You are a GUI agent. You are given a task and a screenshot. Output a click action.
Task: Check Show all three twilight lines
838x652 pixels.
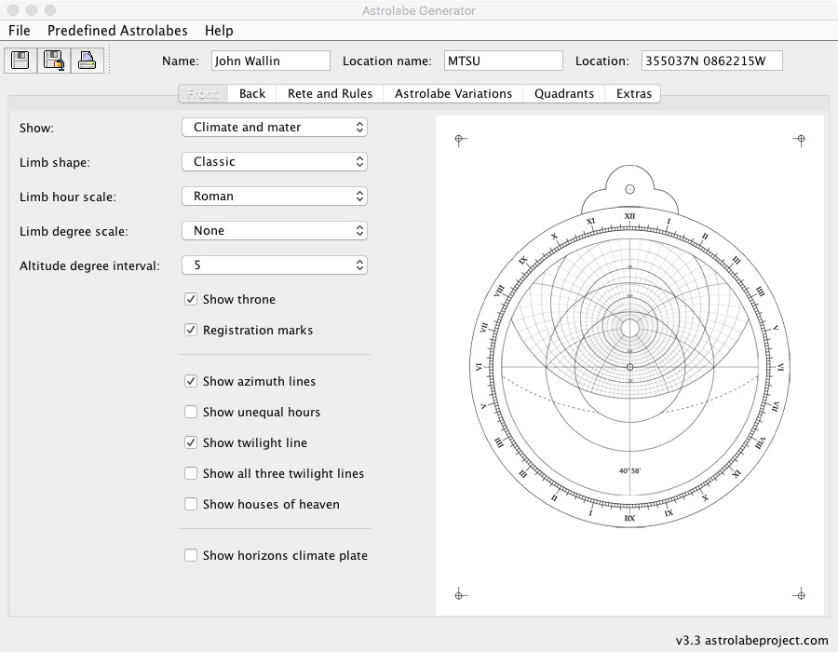pos(191,473)
